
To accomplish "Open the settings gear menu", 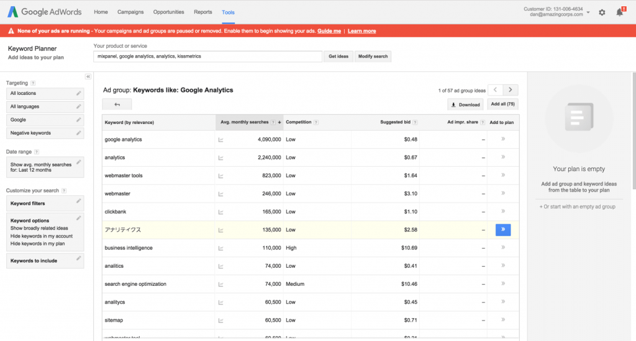I will tap(602, 12).
